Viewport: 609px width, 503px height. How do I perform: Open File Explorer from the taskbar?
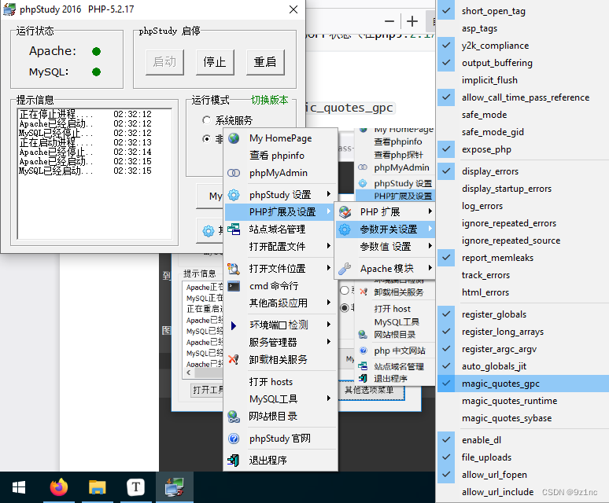coord(97,487)
